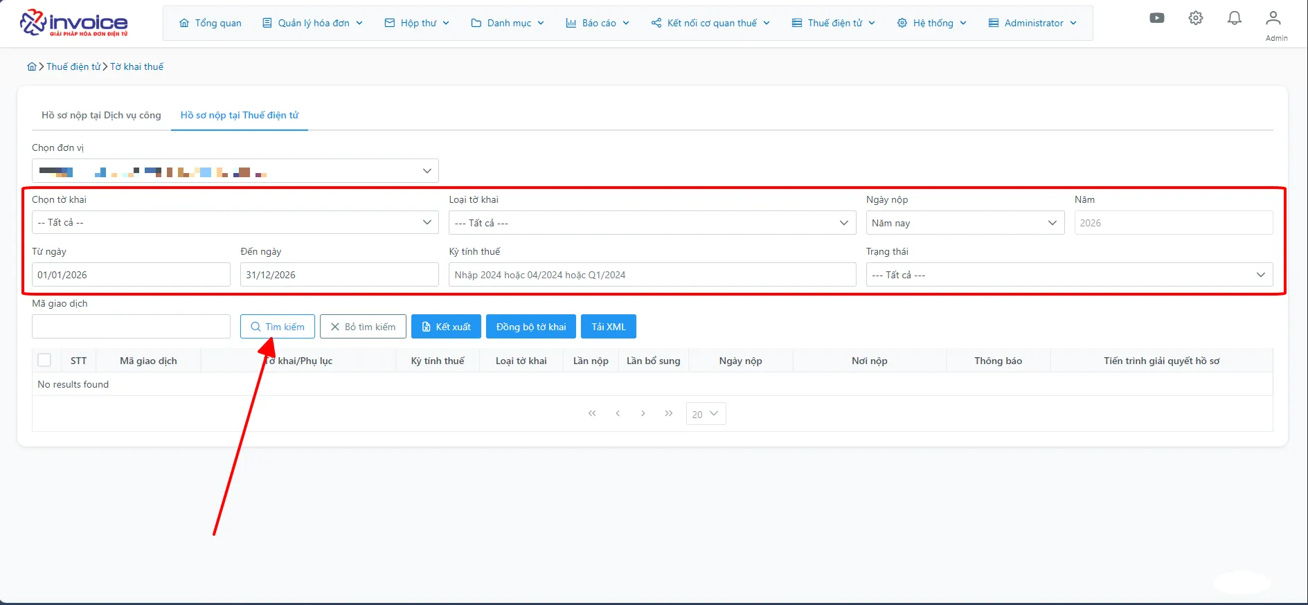1308x605 pixels.
Task: Expand the Ngày nộp dropdown
Action: 965,223
